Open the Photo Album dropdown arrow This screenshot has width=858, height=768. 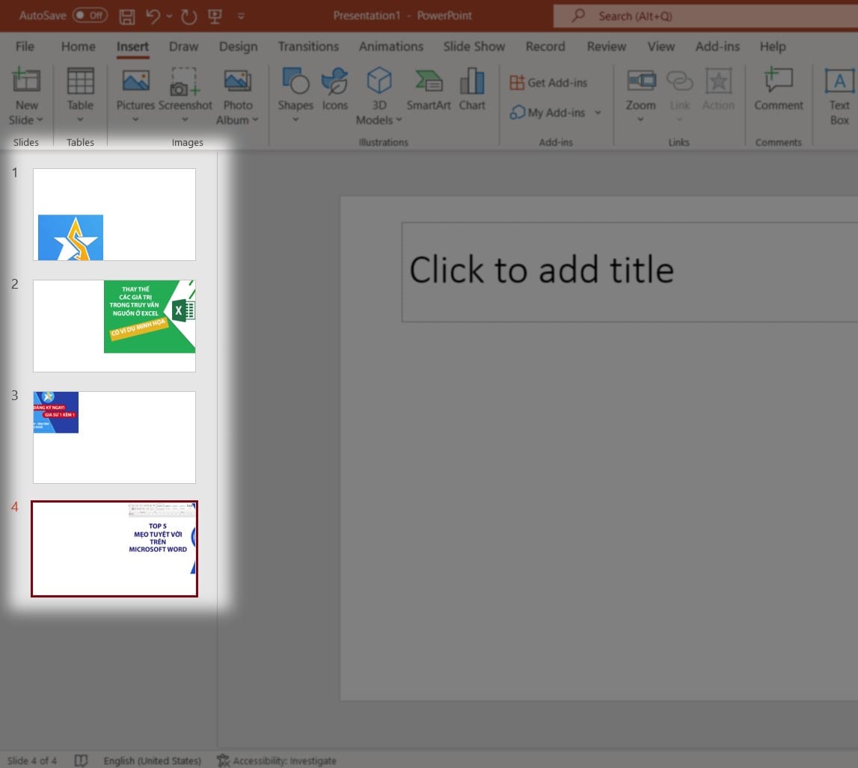(255, 120)
